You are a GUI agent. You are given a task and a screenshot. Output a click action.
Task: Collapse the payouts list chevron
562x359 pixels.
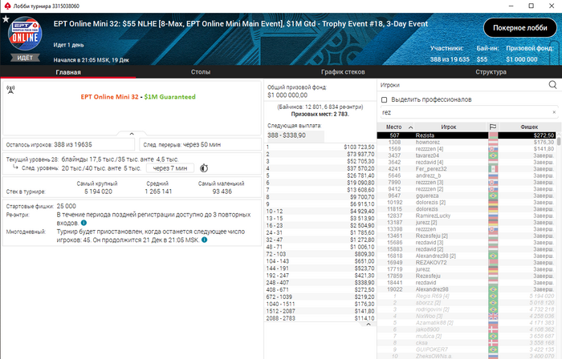point(368,325)
